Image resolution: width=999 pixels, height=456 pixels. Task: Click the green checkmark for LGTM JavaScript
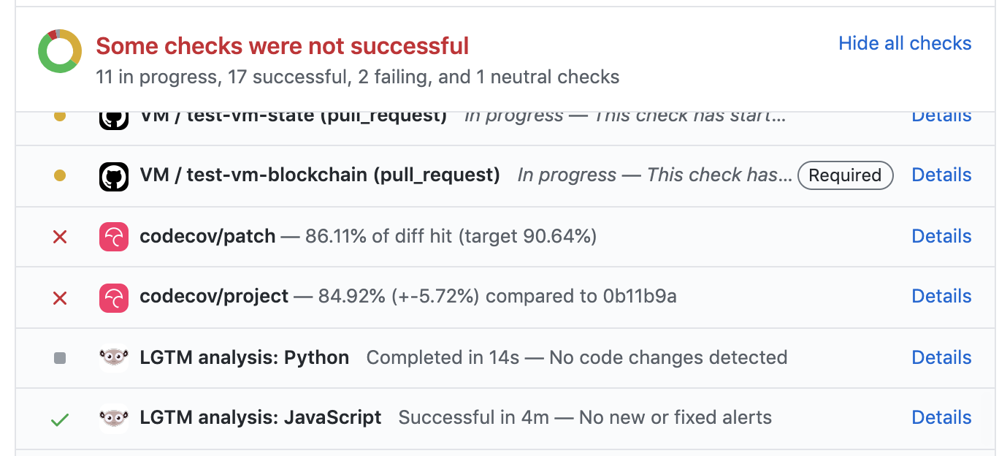pyautogui.click(x=61, y=417)
